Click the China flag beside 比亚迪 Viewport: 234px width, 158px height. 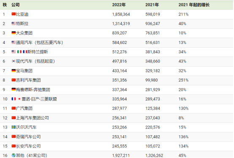point(14,14)
